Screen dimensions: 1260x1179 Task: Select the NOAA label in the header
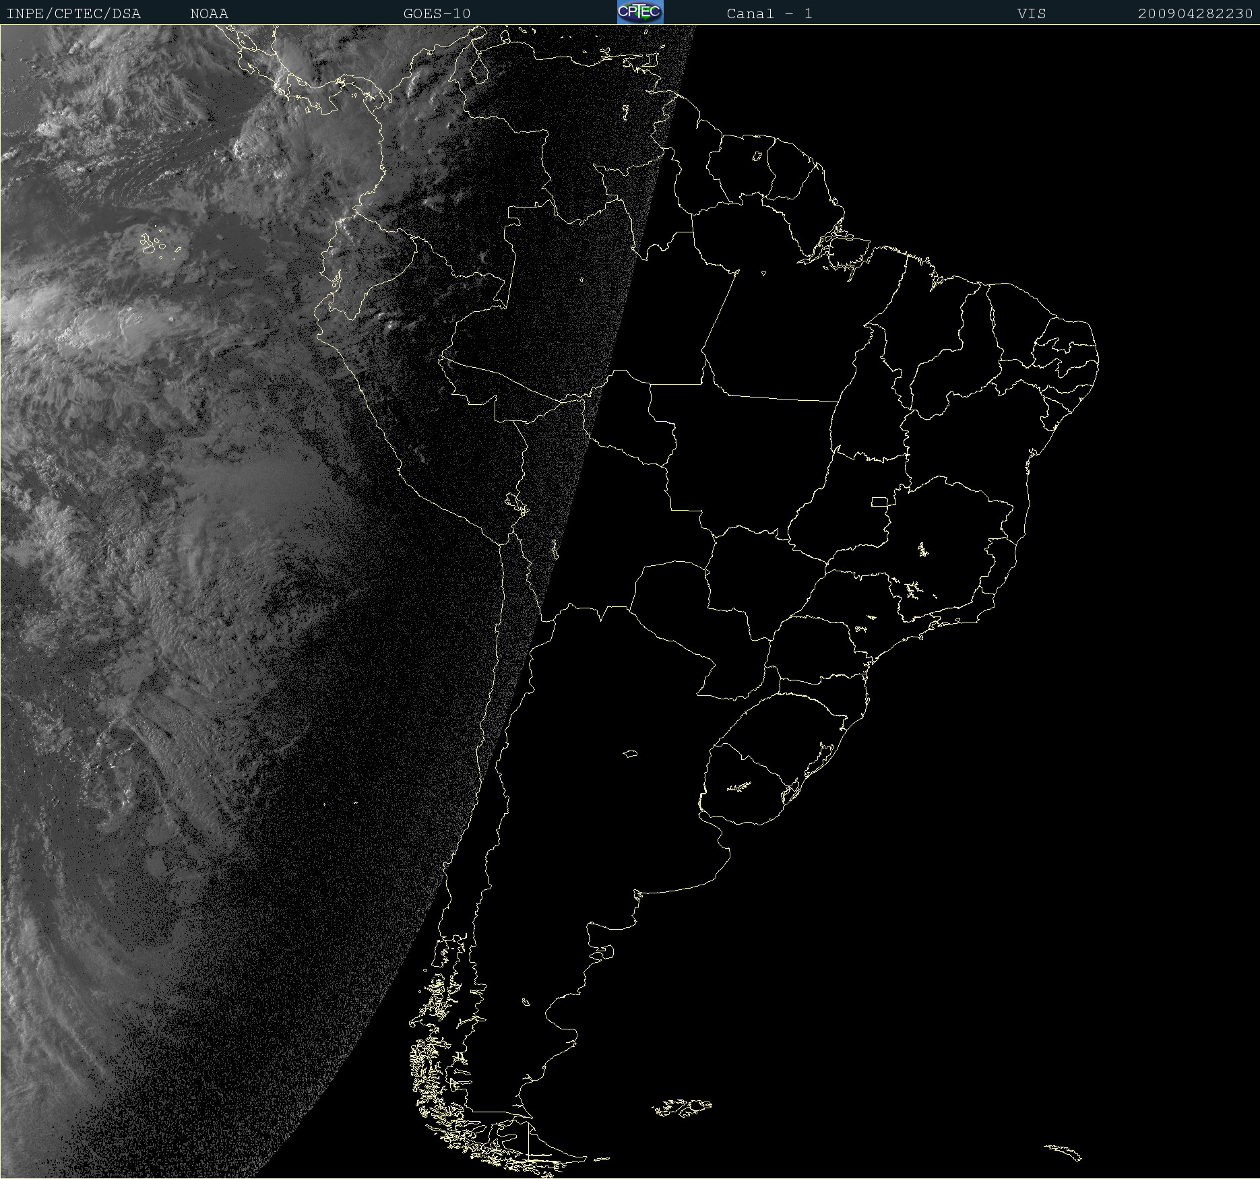click(210, 13)
